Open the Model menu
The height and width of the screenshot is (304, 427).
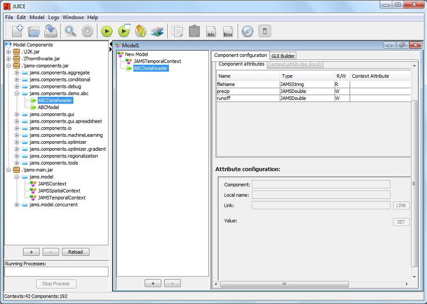click(x=37, y=17)
